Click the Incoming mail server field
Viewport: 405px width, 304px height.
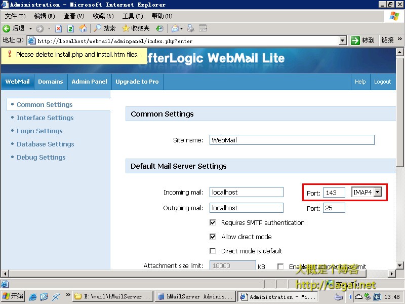pos(247,192)
